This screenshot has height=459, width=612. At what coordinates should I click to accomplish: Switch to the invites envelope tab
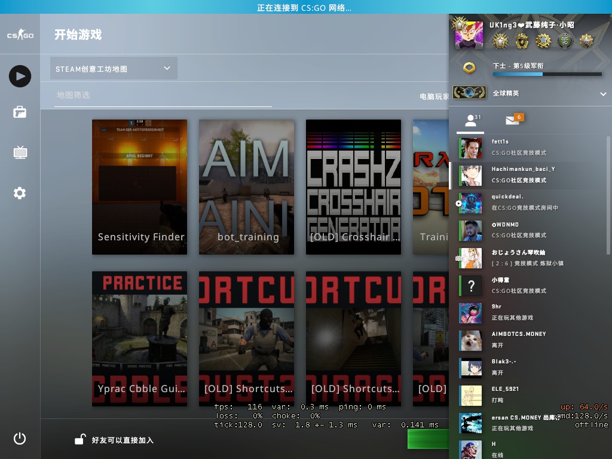515,119
